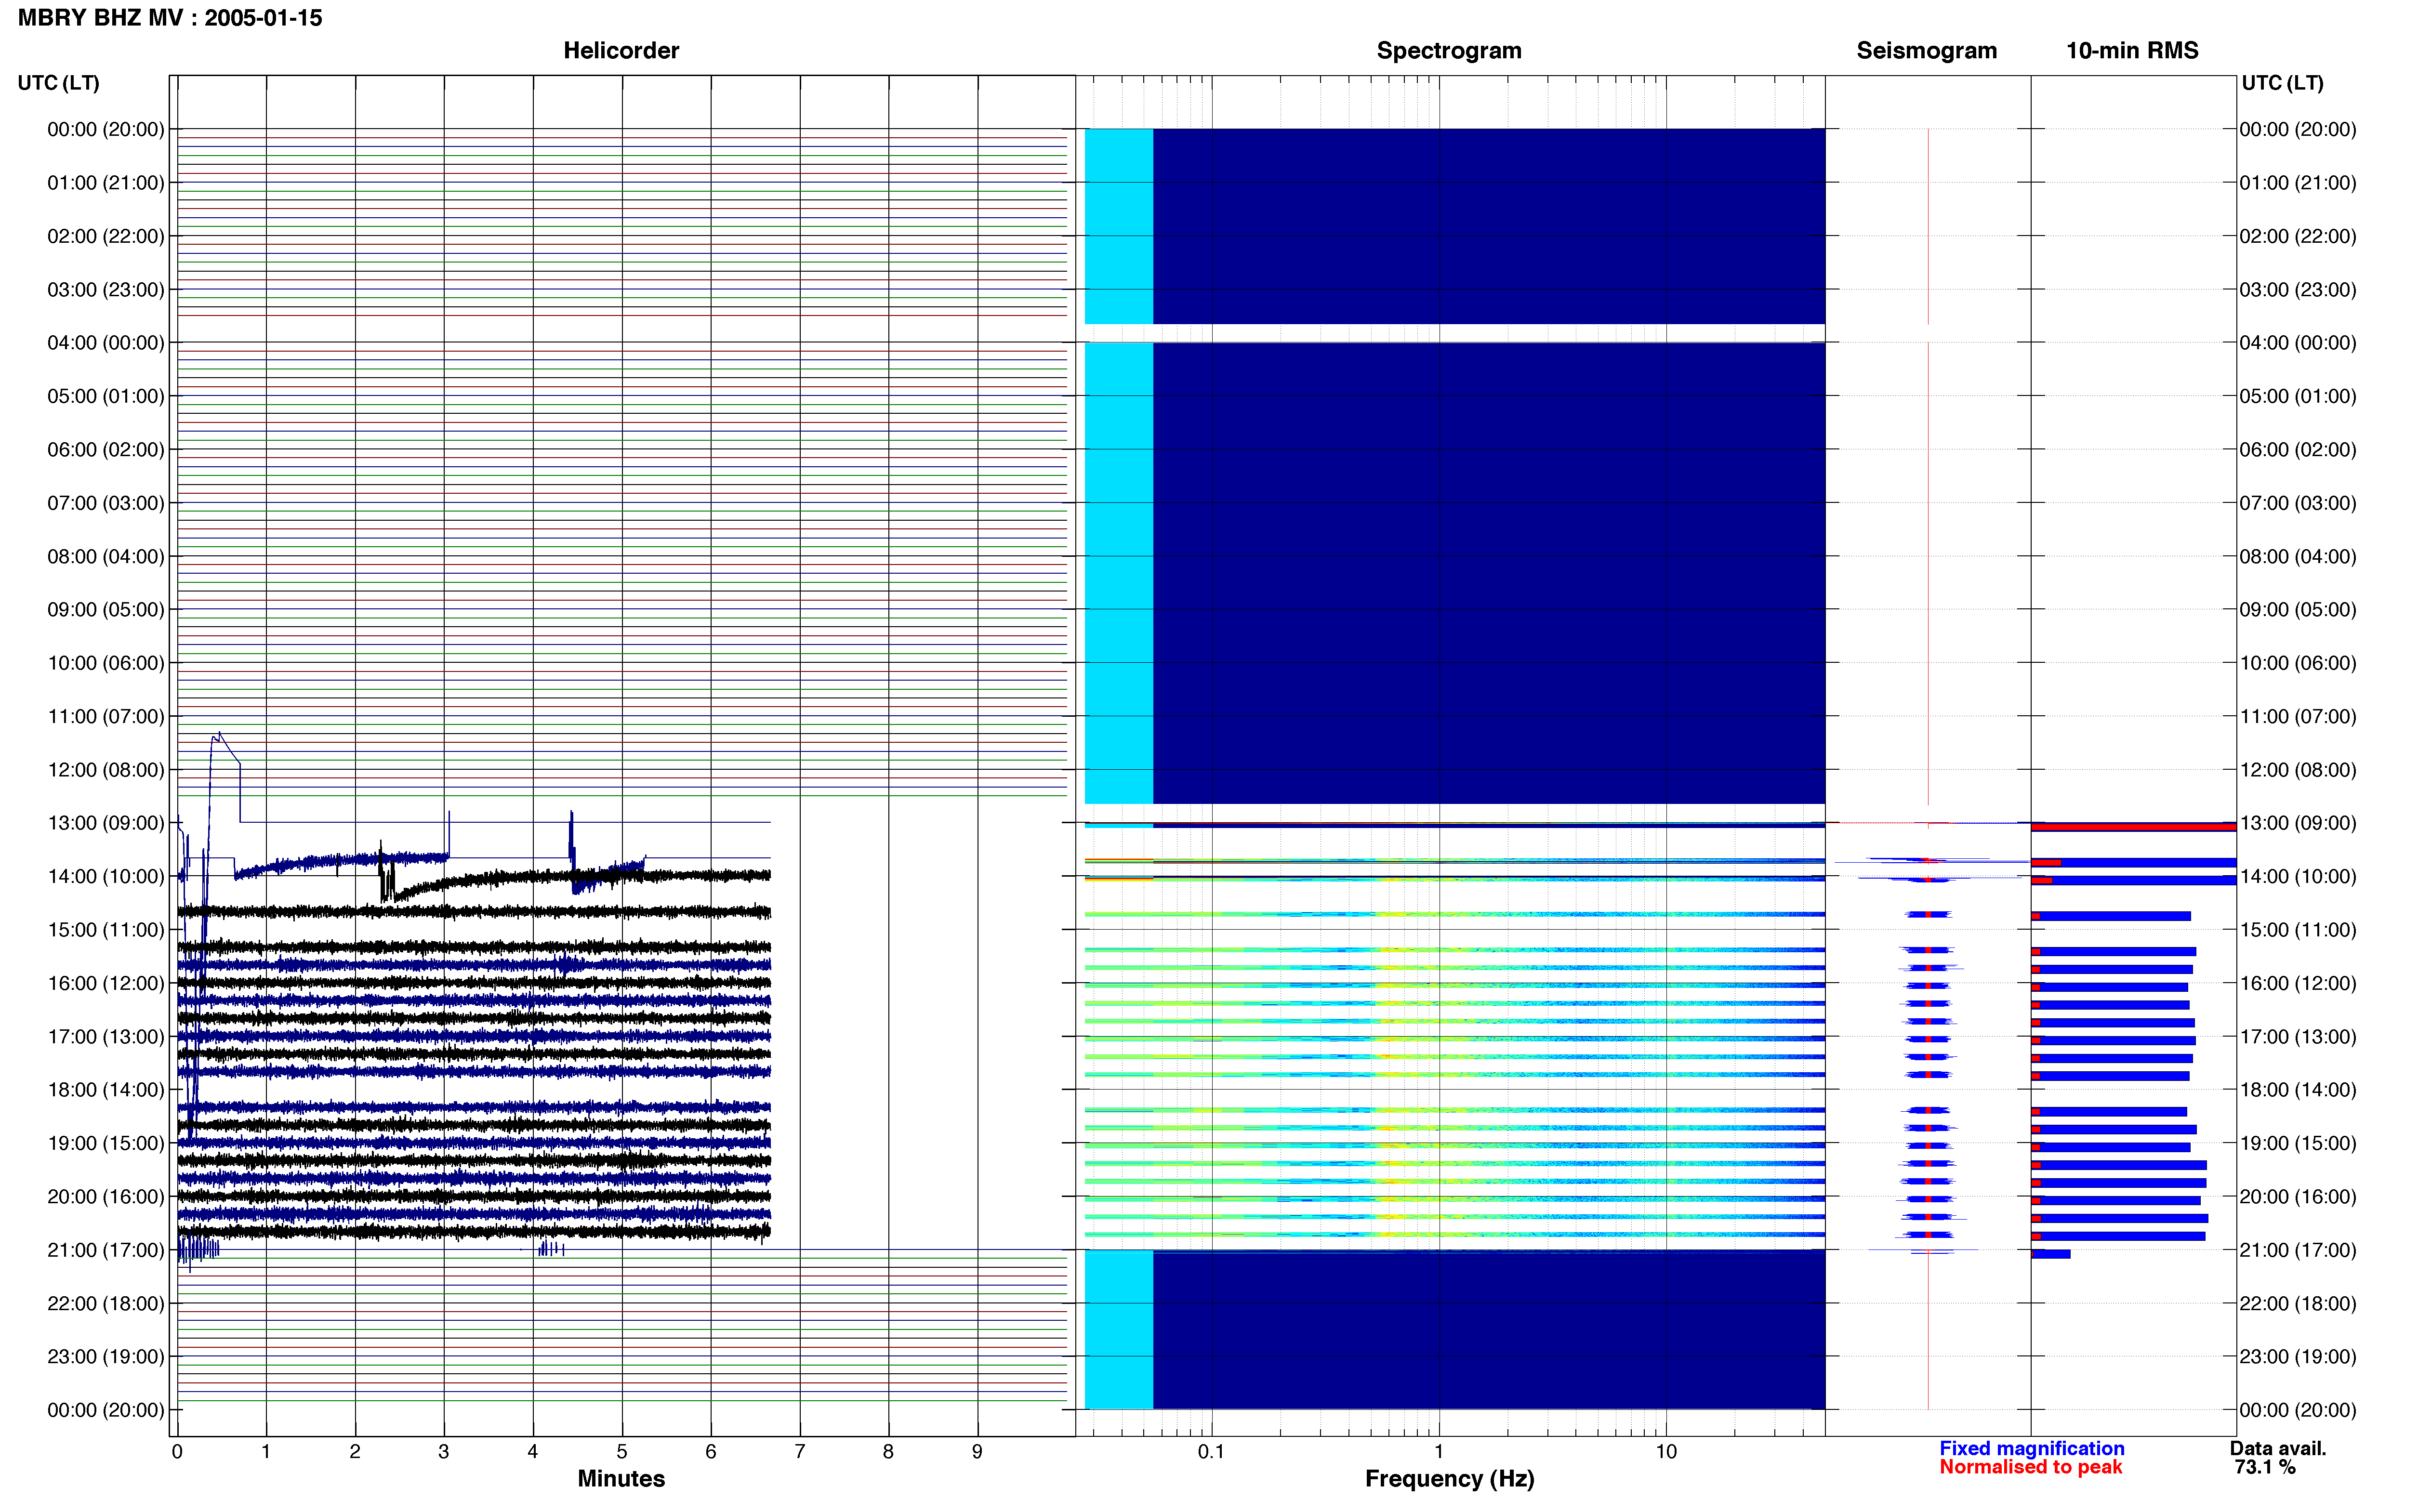Click left-axis time label 03:00 (23:00)
The image size is (2418, 1512).
coord(106,290)
